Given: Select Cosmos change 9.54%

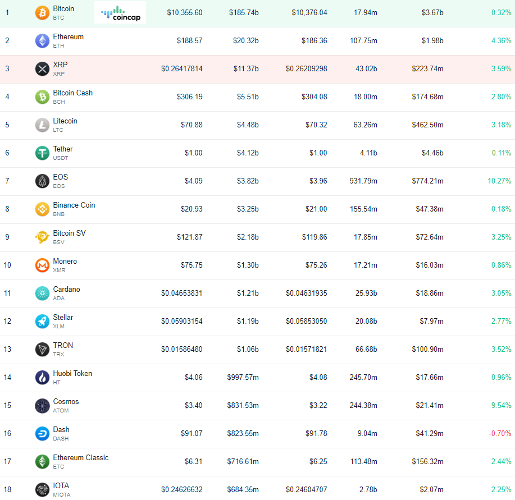Looking at the screenshot, I should pos(501,406).
